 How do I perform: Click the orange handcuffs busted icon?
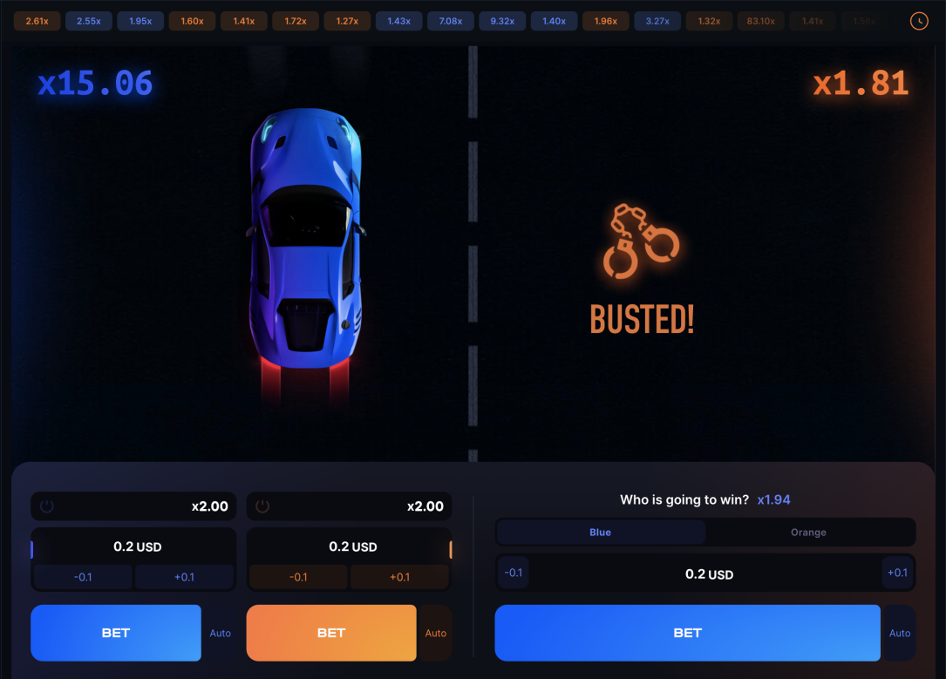point(642,241)
